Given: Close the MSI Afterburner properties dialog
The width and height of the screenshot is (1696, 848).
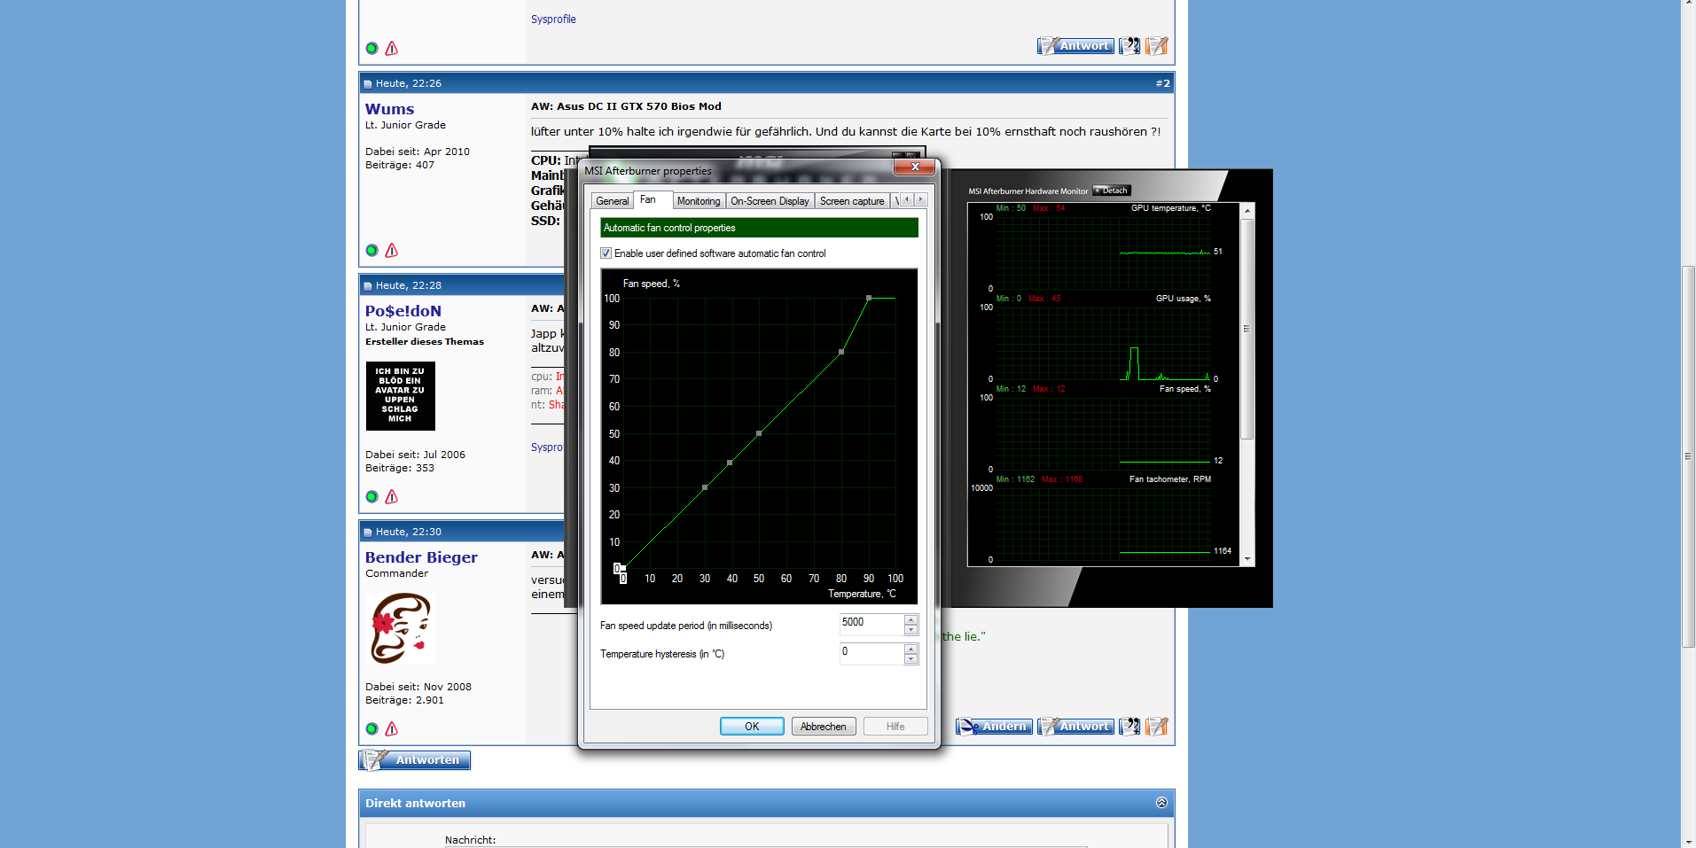Looking at the screenshot, I should click(x=915, y=167).
